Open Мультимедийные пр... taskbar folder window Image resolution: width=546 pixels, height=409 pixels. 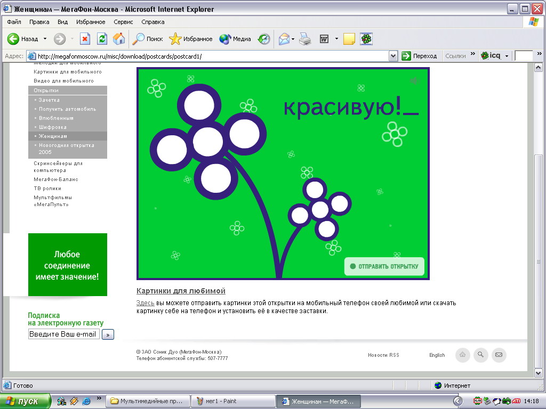tap(148, 402)
